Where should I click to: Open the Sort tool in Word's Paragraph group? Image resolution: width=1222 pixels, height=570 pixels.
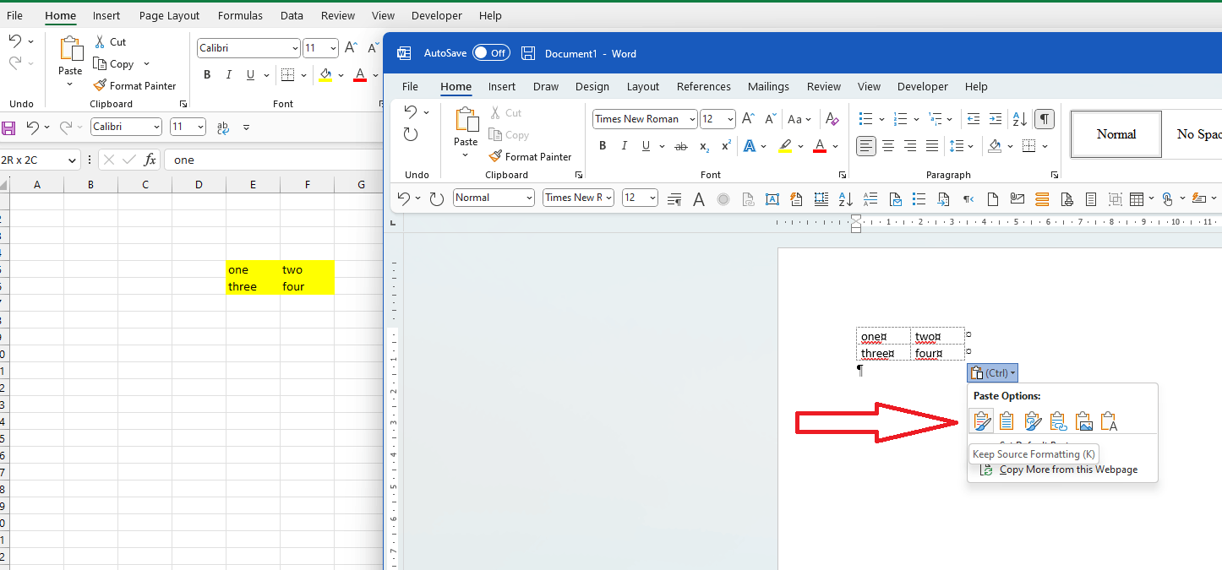1019,119
